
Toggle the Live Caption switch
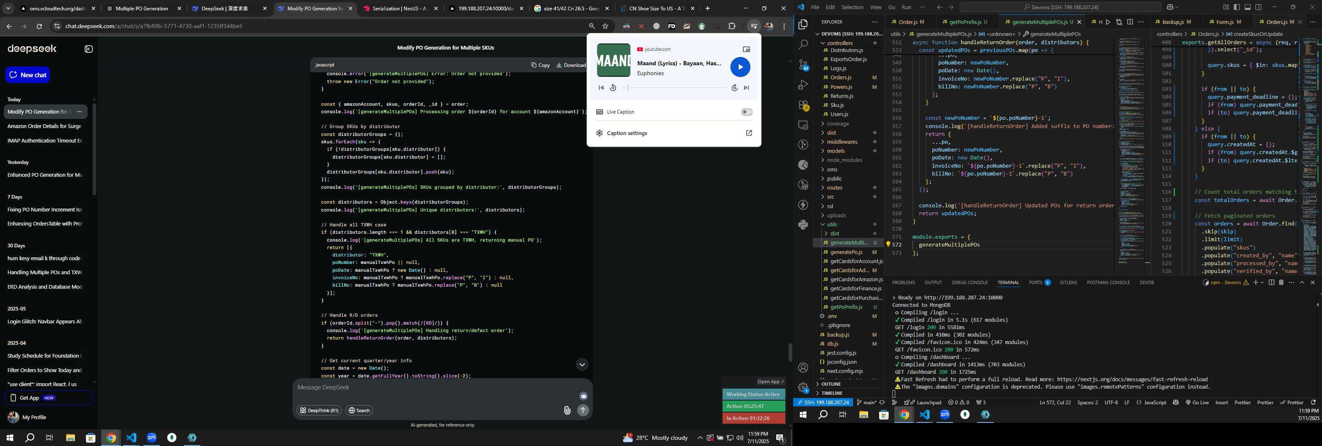[747, 112]
